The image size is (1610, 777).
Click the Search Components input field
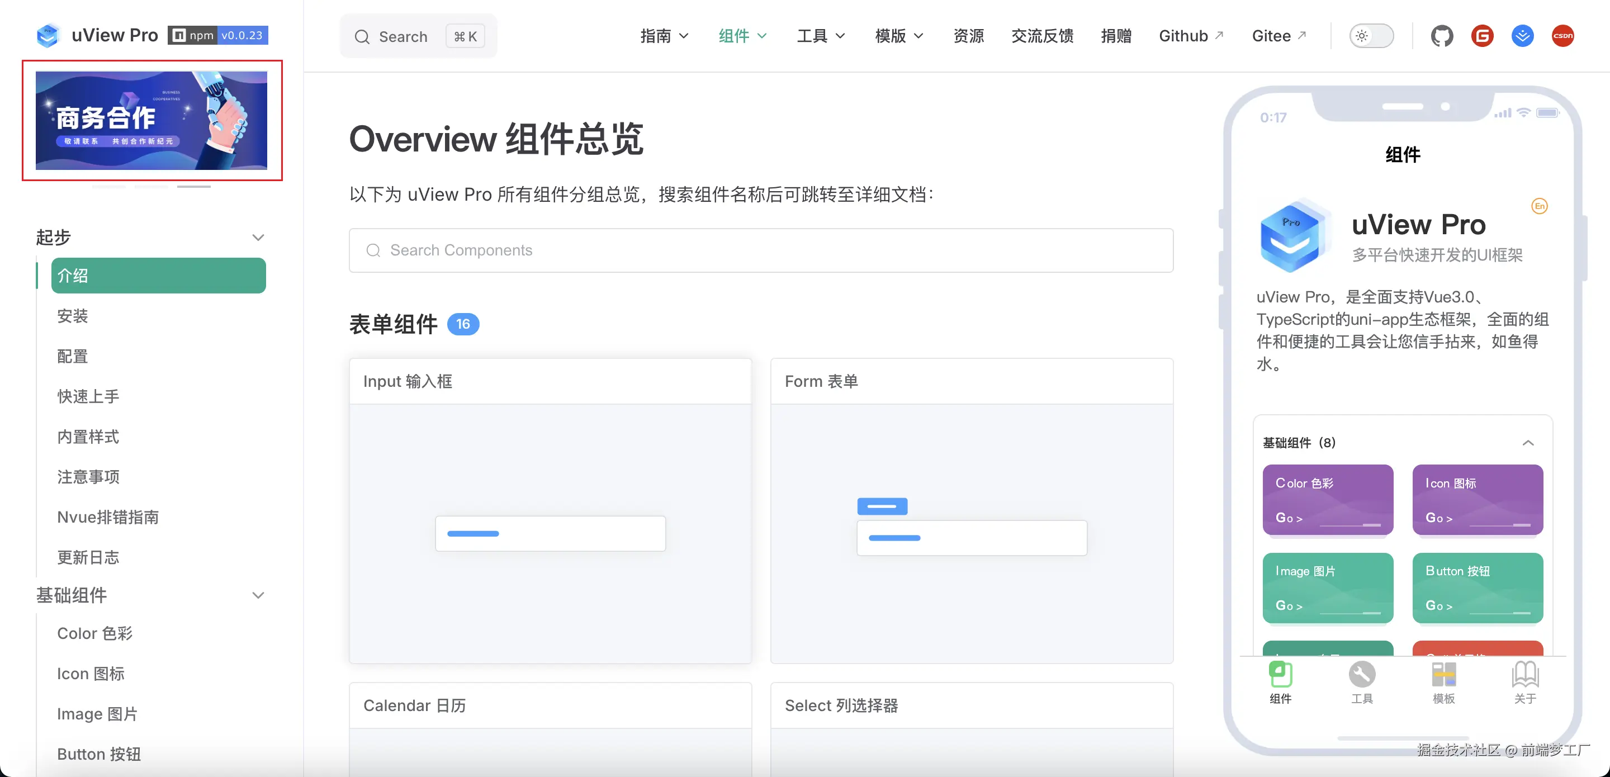coord(761,250)
